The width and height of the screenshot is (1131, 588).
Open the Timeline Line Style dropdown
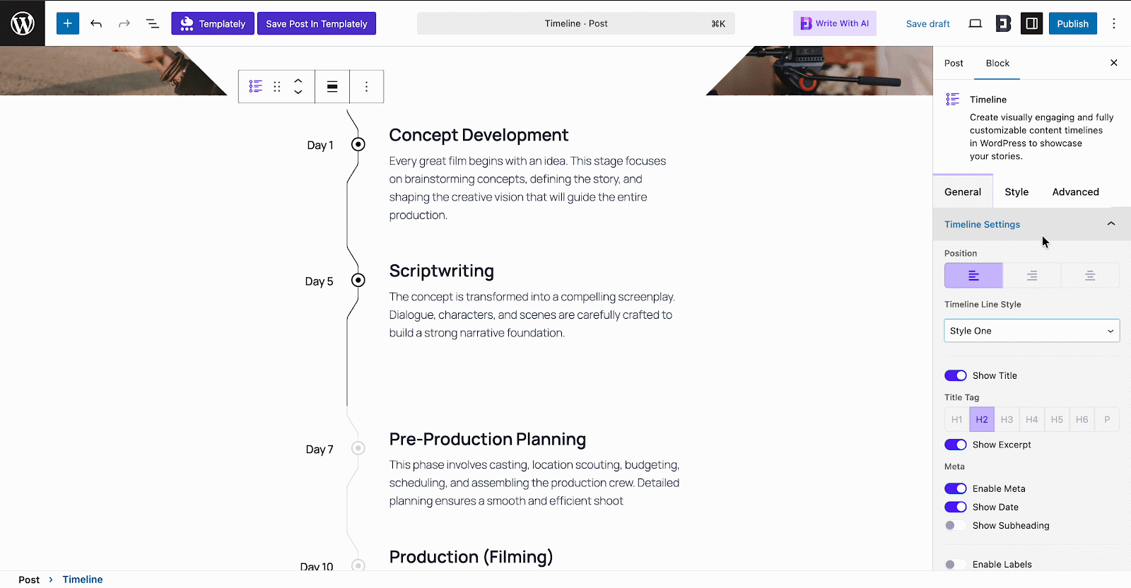(x=1031, y=330)
